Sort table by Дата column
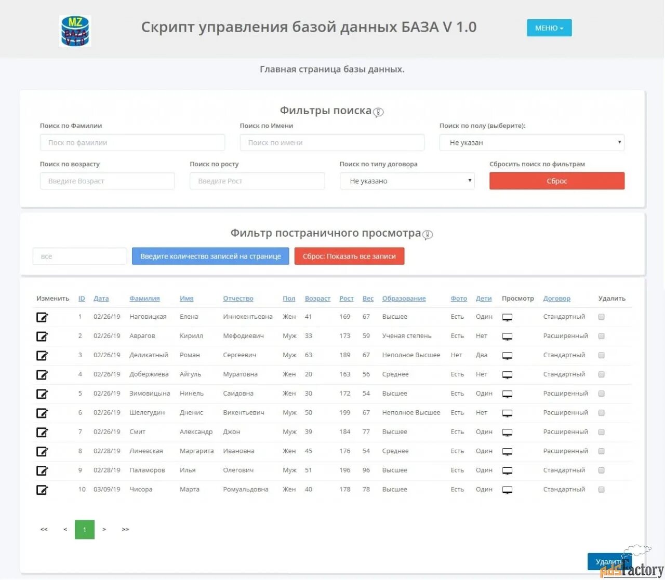The width and height of the screenshot is (665, 580). tap(101, 299)
